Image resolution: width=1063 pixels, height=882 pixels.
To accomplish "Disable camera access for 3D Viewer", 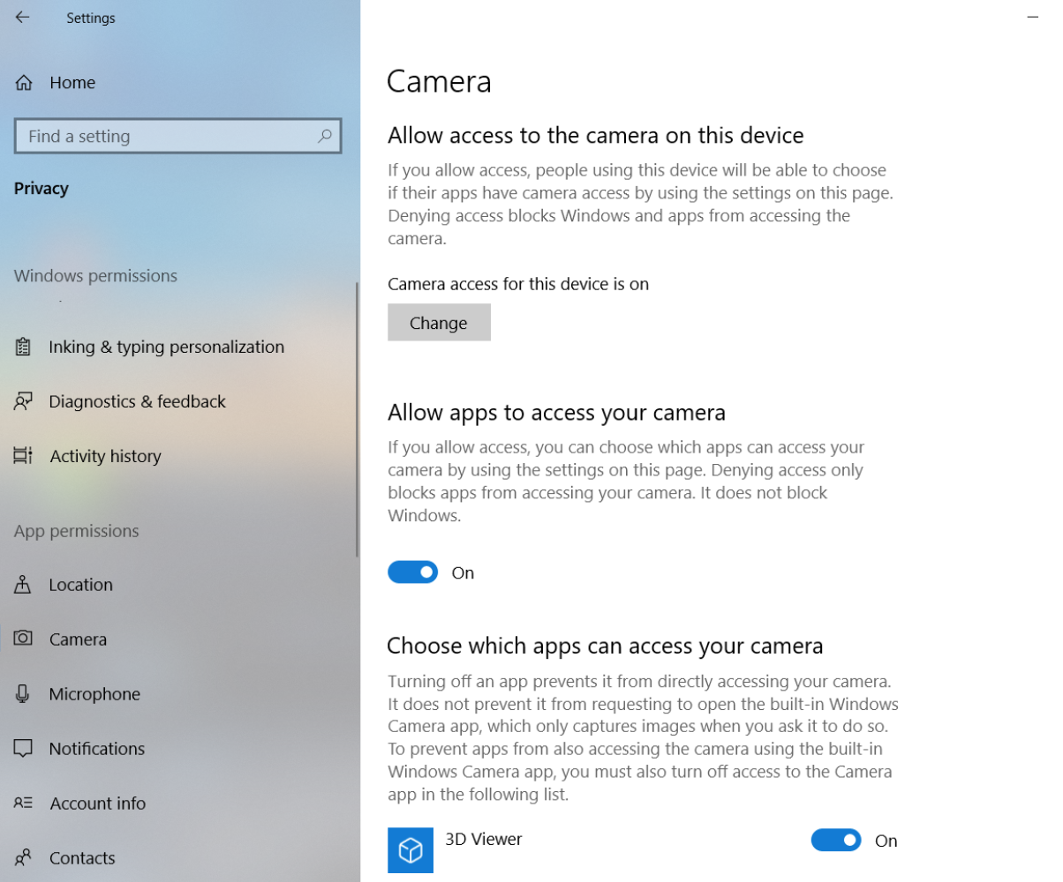I will coord(836,841).
